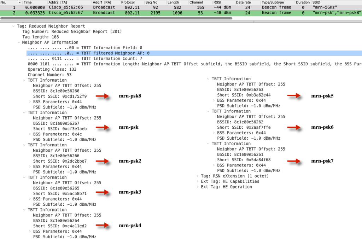Collapse the Neighbor AP Information node

[19, 42]
